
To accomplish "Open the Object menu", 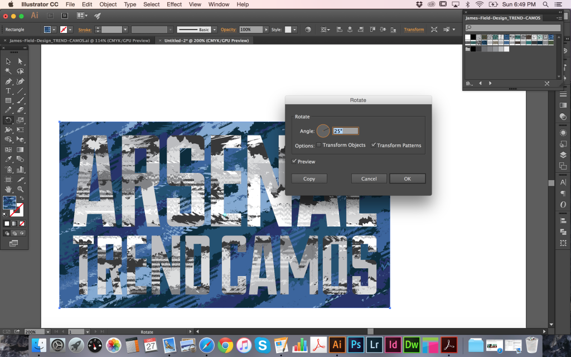I will pyautogui.click(x=108, y=4).
